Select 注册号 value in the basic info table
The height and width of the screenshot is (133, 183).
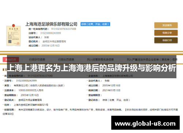point(26,80)
